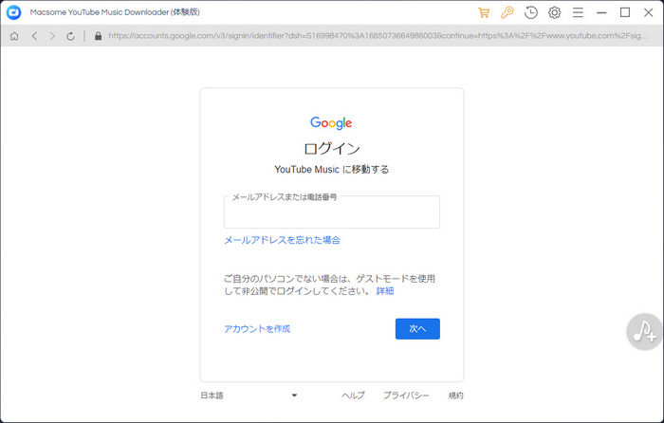Minimize the Macsome window
The height and width of the screenshot is (423, 664).
coord(601,12)
